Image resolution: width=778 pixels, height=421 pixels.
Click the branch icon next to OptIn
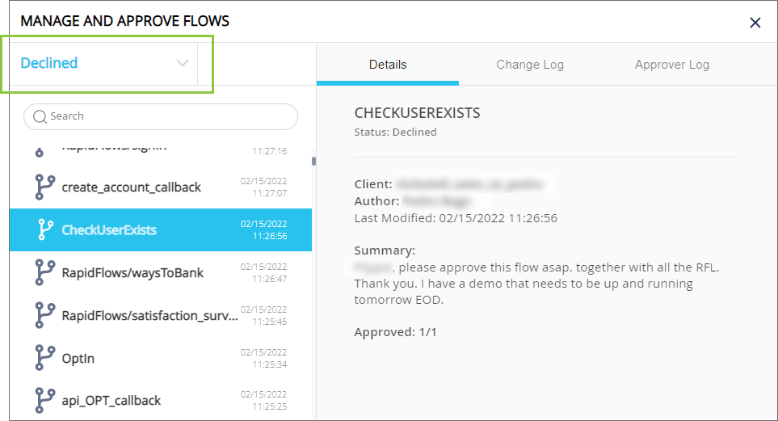pyautogui.click(x=44, y=358)
